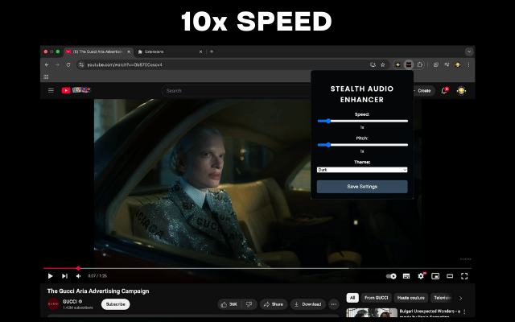The height and width of the screenshot is (322, 515).
Task: Click the Speed slider track
Action: point(362,121)
